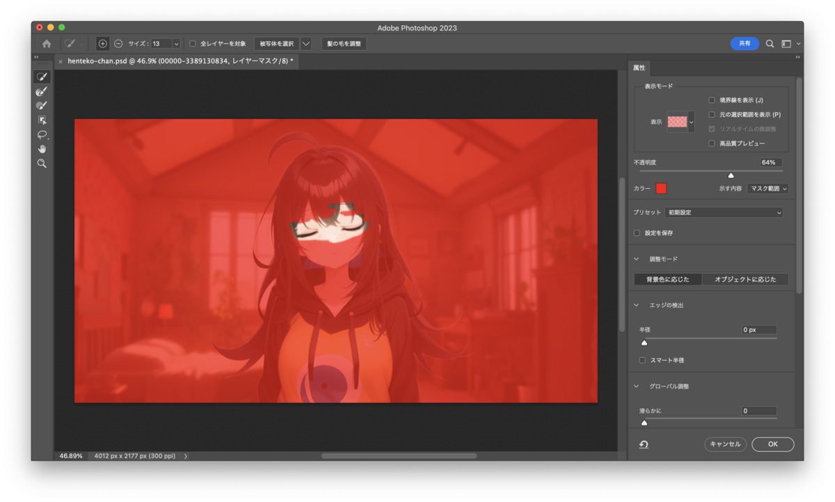Click the 滑らかに slider handle

pyautogui.click(x=644, y=423)
